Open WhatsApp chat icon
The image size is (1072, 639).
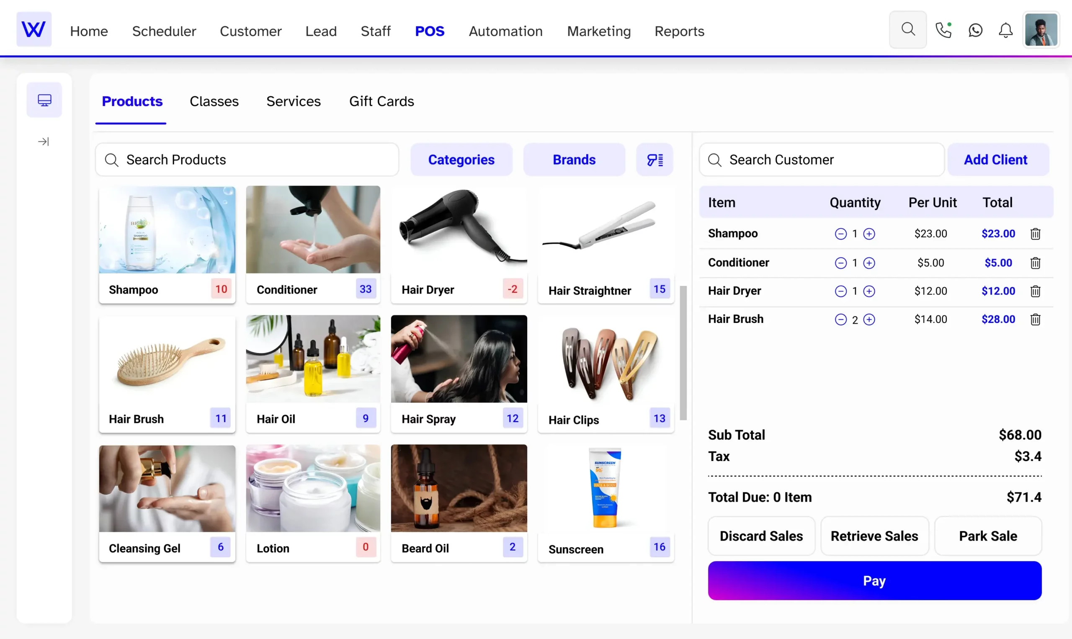coord(975,30)
